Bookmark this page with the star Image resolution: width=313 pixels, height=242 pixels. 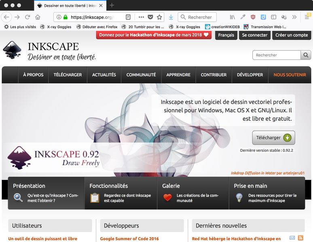[159, 17]
